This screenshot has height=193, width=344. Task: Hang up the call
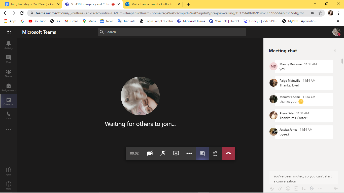tap(228, 153)
